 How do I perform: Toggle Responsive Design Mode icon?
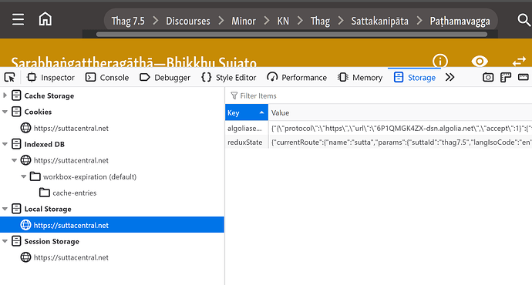pos(506,78)
